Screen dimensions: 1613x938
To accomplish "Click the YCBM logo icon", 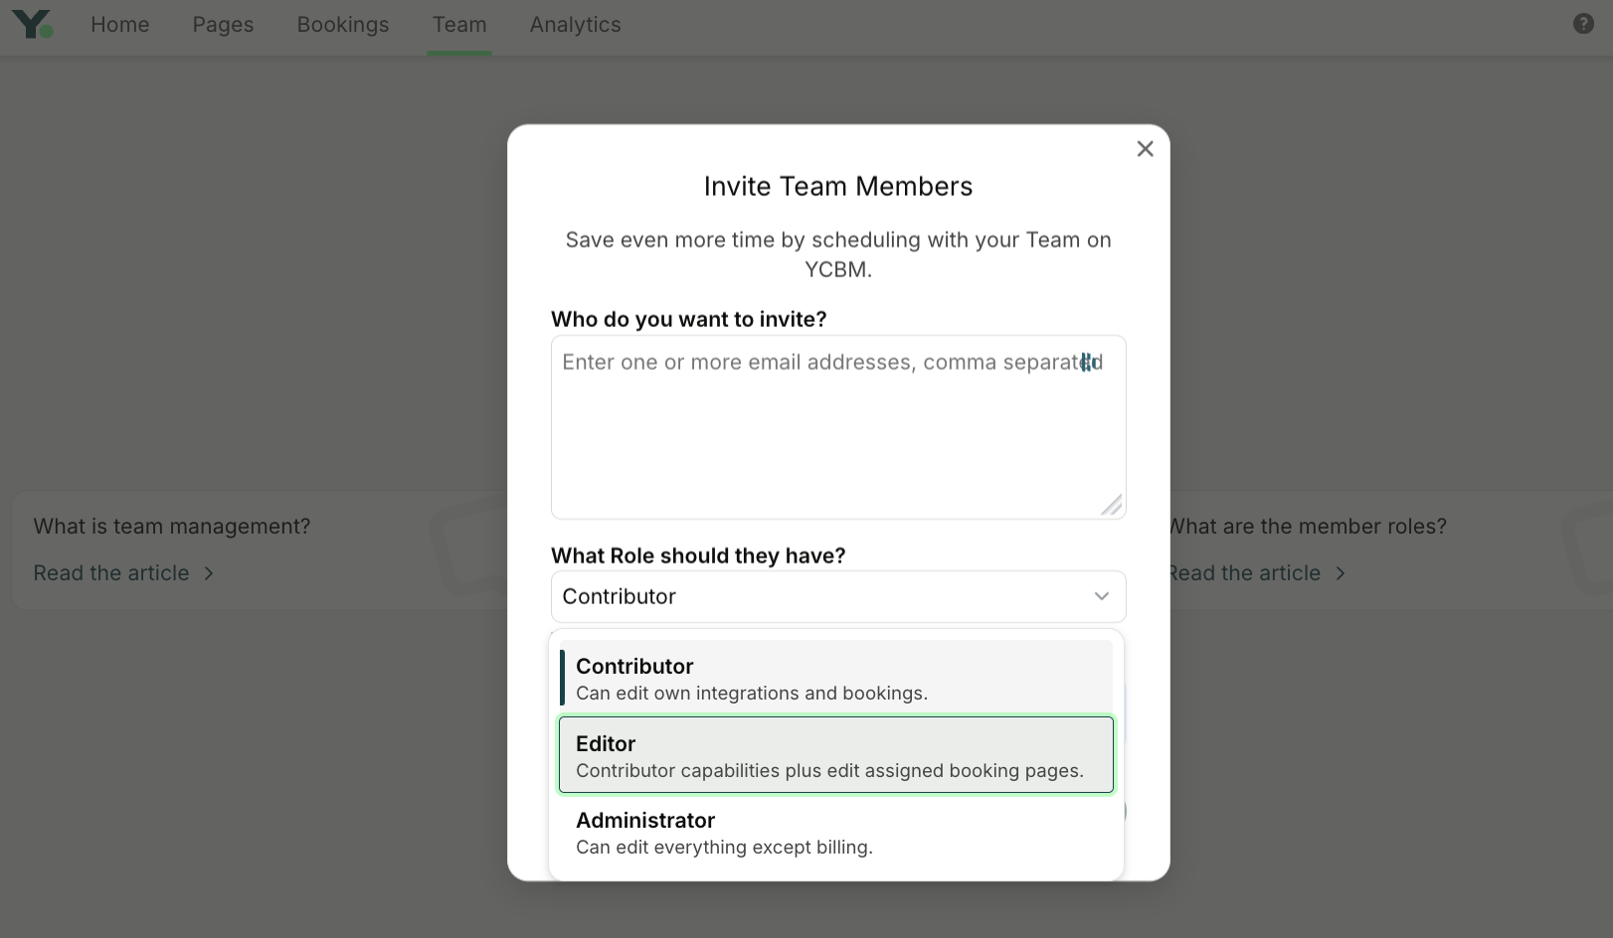I will tap(33, 24).
